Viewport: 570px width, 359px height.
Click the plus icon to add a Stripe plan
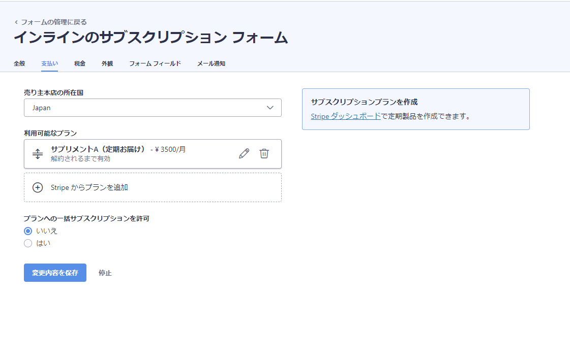pos(38,187)
